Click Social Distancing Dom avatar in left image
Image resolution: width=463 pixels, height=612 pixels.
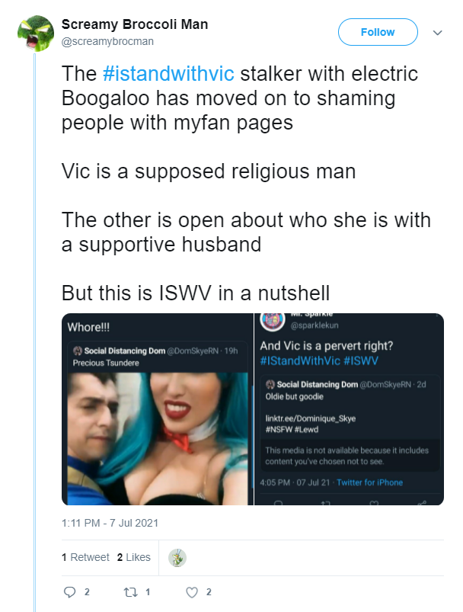point(77,351)
